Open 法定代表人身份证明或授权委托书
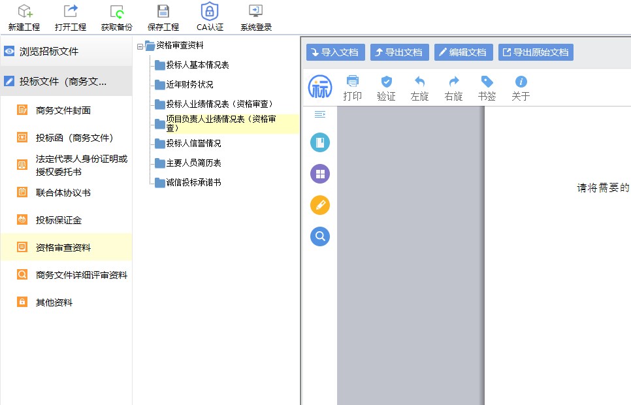Image resolution: width=631 pixels, height=405 pixels. (x=67, y=165)
